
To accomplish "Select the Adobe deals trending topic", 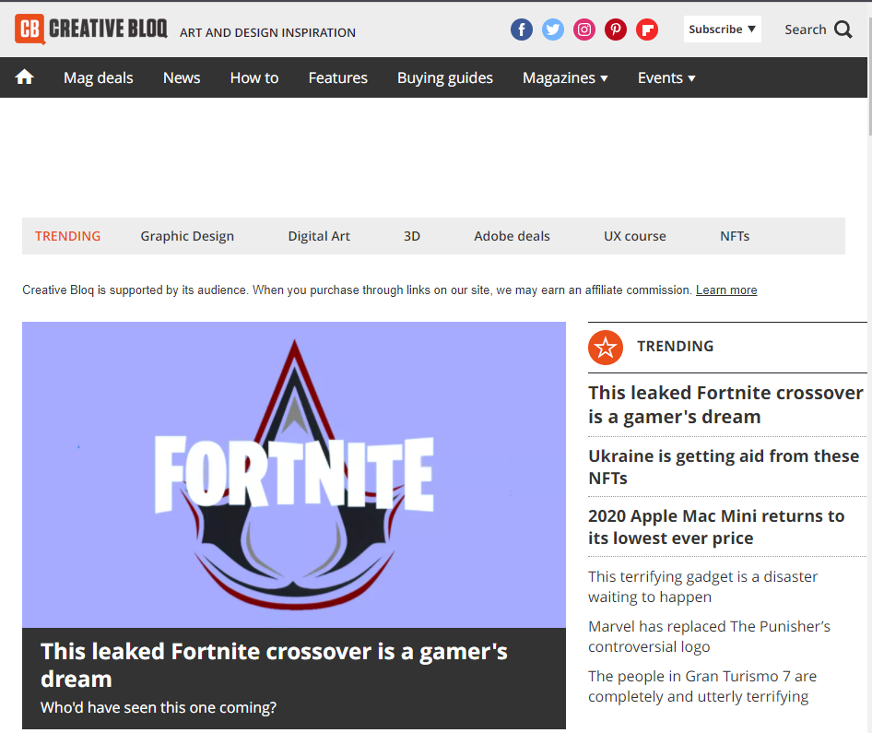I will click(513, 236).
